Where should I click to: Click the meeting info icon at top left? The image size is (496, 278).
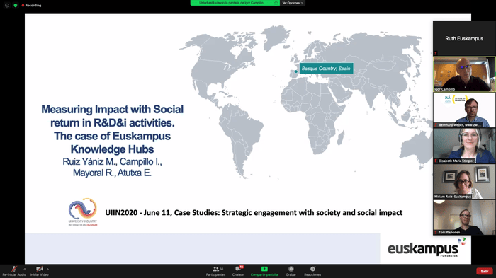(6, 6)
